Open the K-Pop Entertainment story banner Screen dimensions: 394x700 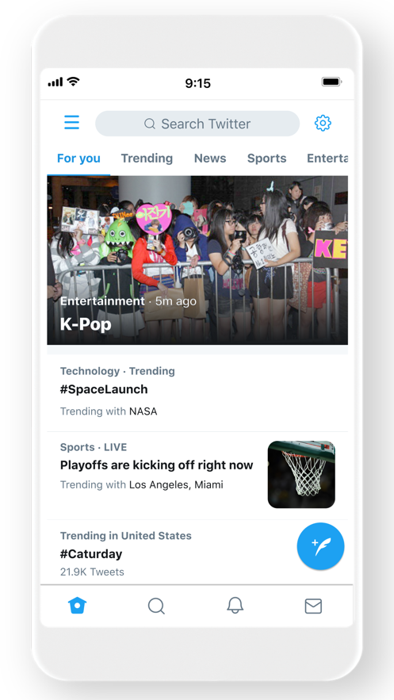197,260
